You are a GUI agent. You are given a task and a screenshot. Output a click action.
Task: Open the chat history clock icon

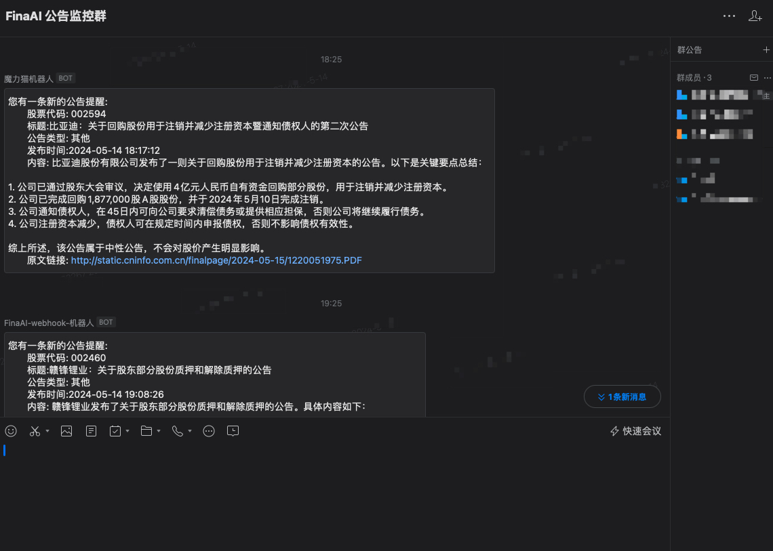pyautogui.click(x=233, y=431)
